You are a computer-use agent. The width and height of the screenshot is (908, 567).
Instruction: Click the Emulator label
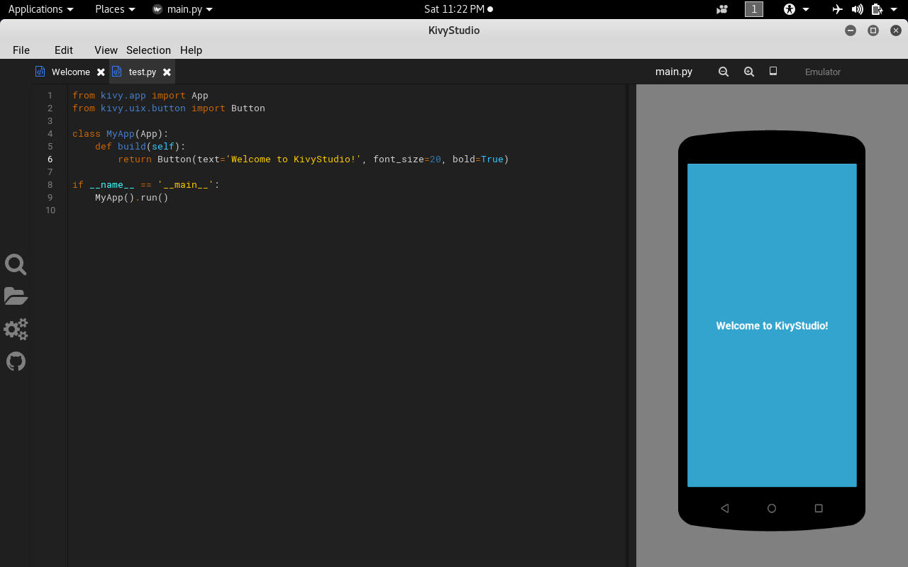823,72
